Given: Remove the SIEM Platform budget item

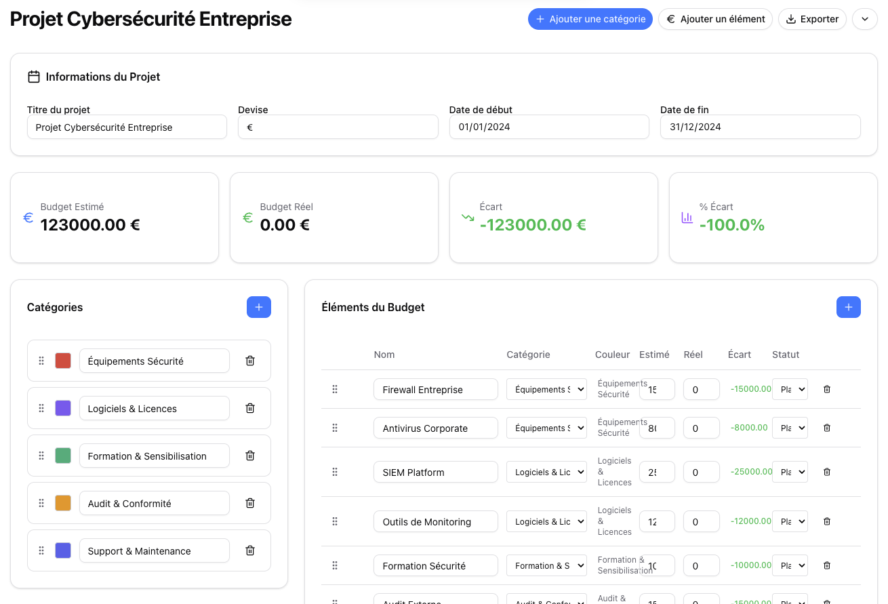Looking at the screenshot, I should [x=826, y=472].
